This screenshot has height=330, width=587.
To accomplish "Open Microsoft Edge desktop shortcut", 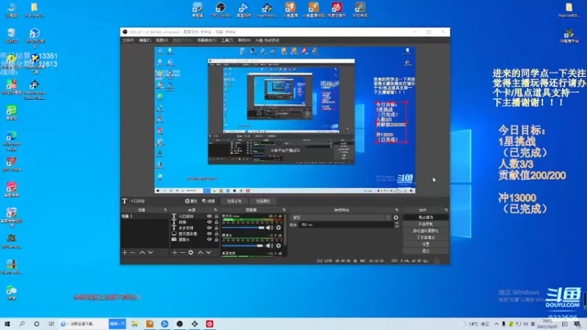I will pyautogui.click(x=12, y=141).
